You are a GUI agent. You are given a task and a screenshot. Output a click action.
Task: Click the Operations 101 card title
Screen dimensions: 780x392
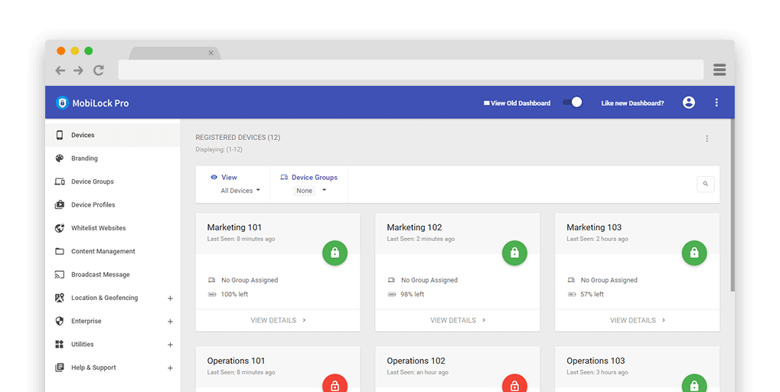236,361
